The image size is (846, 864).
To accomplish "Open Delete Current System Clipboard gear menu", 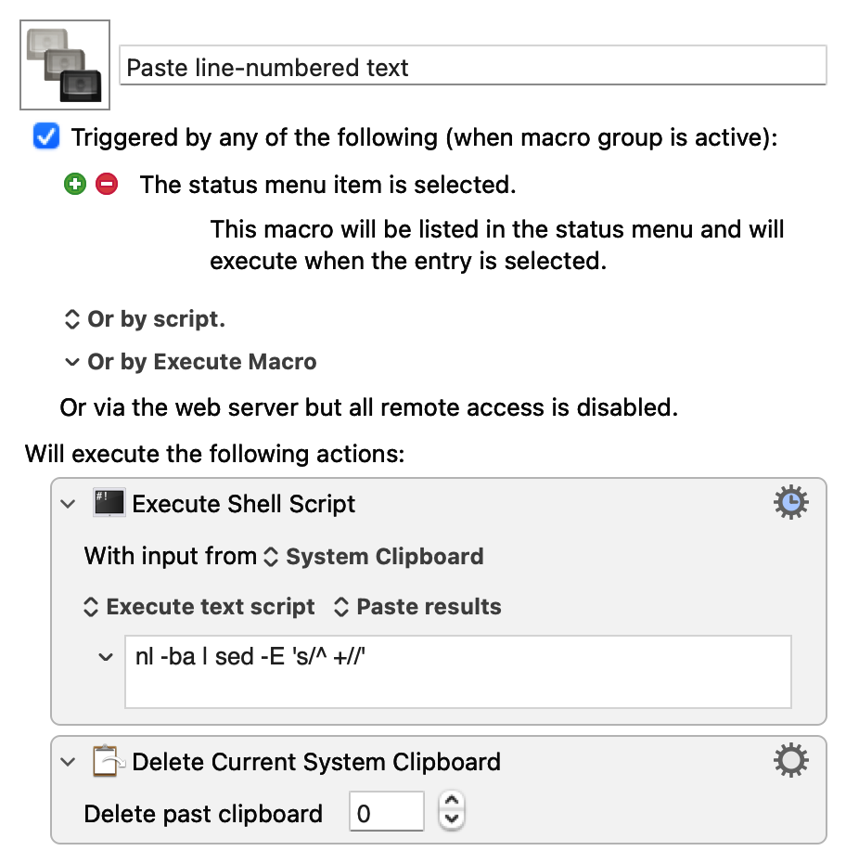I will [x=790, y=762].
